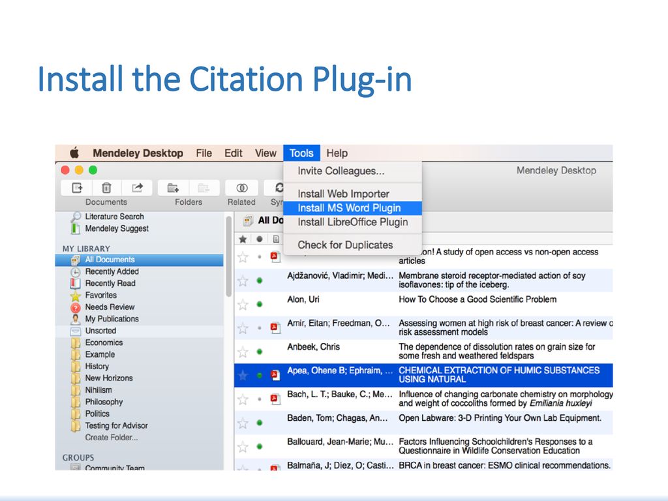The image size is (668, 501).
Task: Open the Economics folder
Action: coord(104,342)
